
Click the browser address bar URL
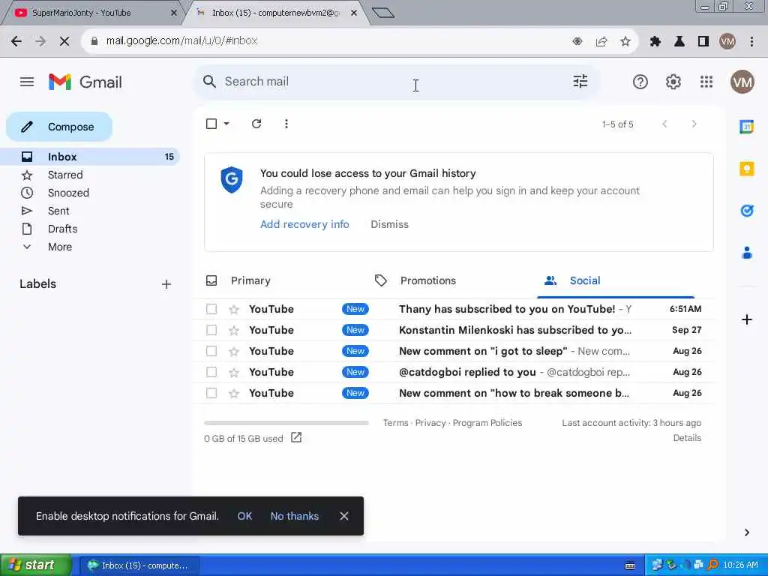[181, 41]
